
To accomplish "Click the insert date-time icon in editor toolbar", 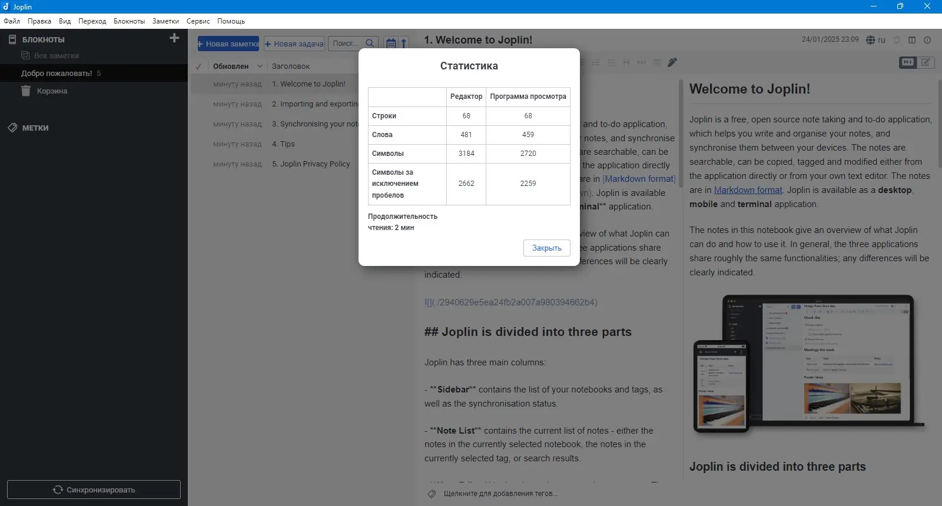I will [x=657, y=62].
